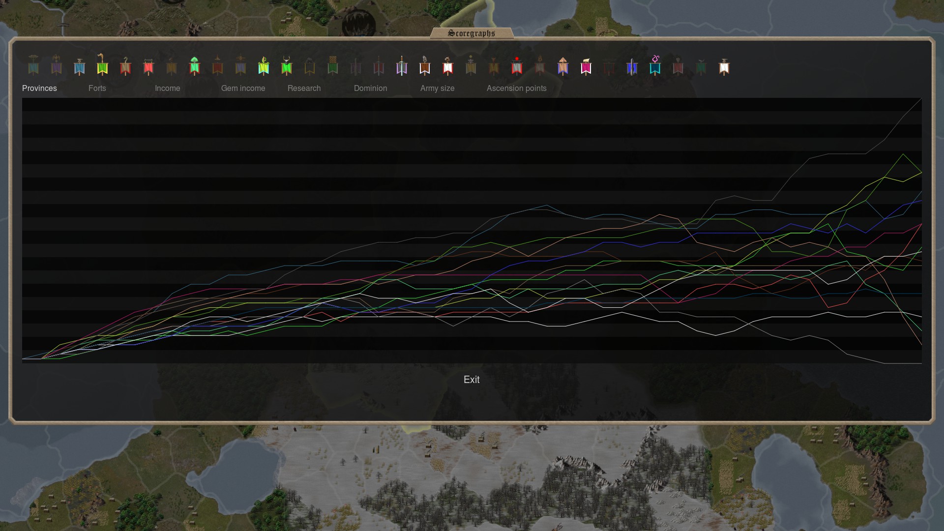
Task: Select the magenta banner with scroll topper
Action: point(586,66)
